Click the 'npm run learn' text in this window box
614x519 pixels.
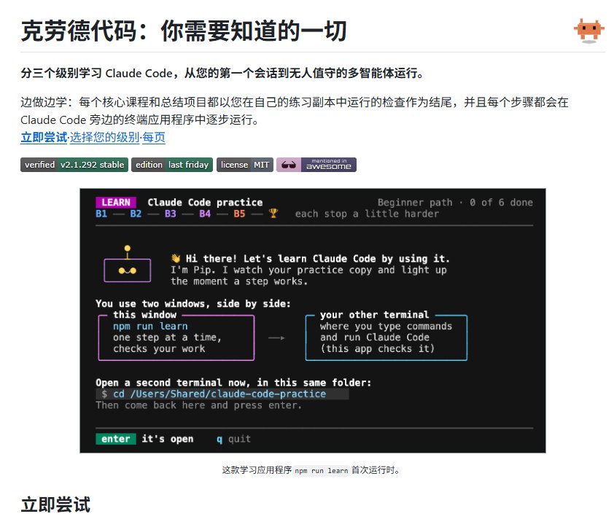(150, 326)
